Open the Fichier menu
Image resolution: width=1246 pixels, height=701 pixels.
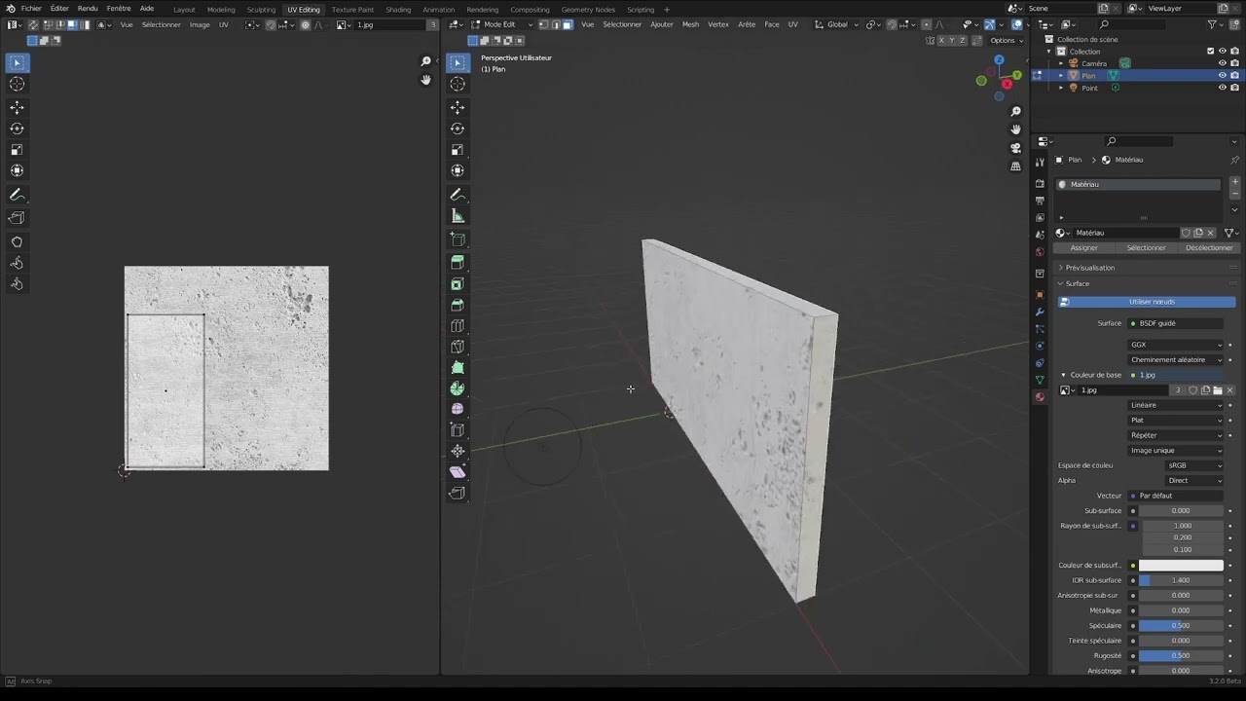(x=31, y=9)
